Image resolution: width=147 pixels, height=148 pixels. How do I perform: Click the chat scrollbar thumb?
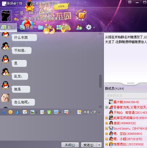[100, 81]
